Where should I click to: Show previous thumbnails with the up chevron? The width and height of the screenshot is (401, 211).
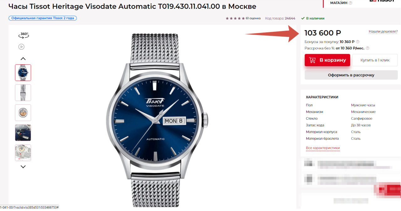(x=23, y=58)
